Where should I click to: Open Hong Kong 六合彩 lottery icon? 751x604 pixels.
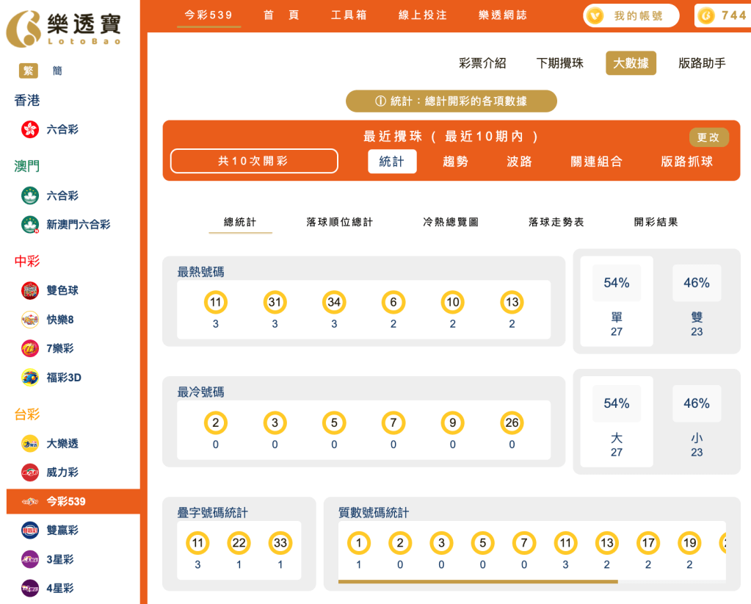point(30,129)
